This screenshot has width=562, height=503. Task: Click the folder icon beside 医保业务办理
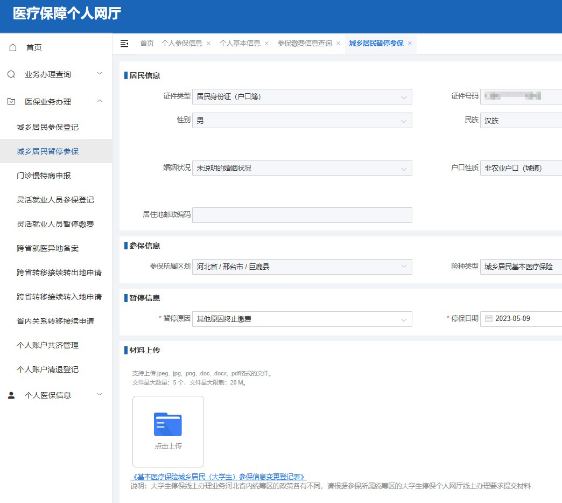[12, 101]
